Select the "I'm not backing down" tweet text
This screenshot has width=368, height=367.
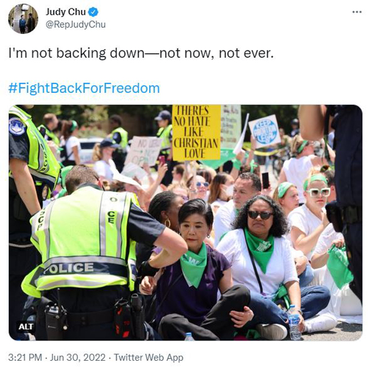[141, 53]
